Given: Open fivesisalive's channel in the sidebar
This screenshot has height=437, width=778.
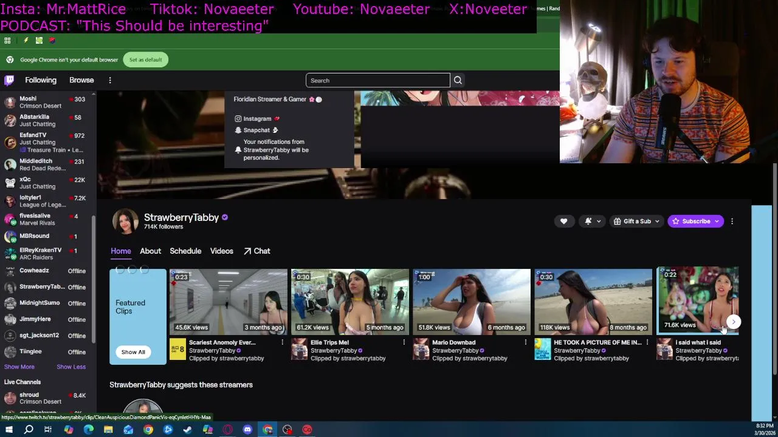Looking at the screenshot, I should coord(47,219).
